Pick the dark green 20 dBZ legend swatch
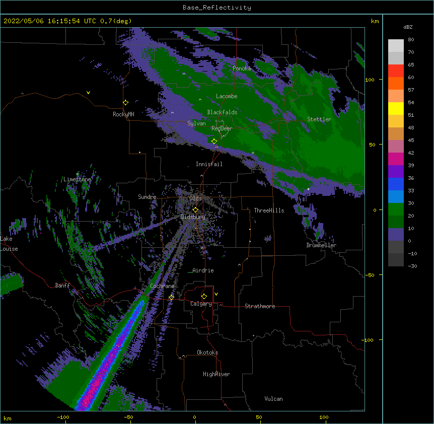The height and width of the screenshot is (424, 434). tap(396, 222)
